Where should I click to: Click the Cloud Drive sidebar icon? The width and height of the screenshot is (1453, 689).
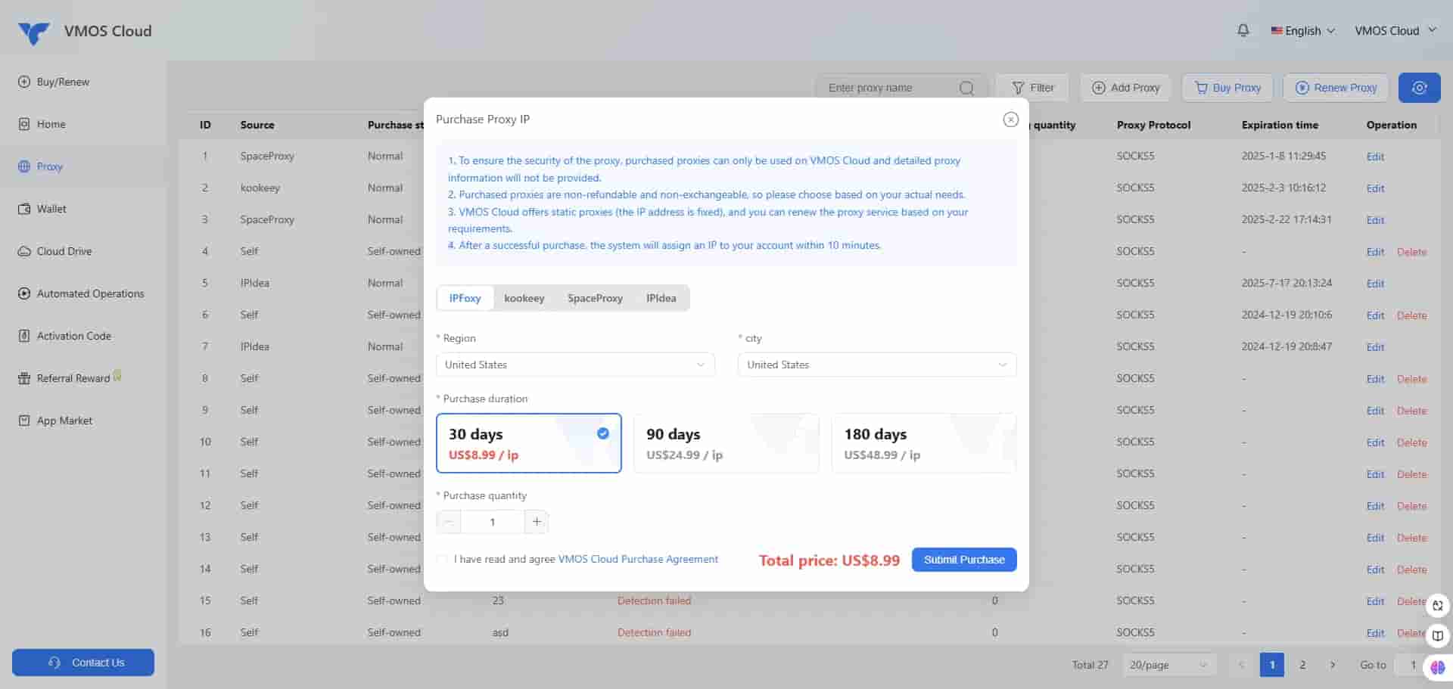click(x=23, y=251)
